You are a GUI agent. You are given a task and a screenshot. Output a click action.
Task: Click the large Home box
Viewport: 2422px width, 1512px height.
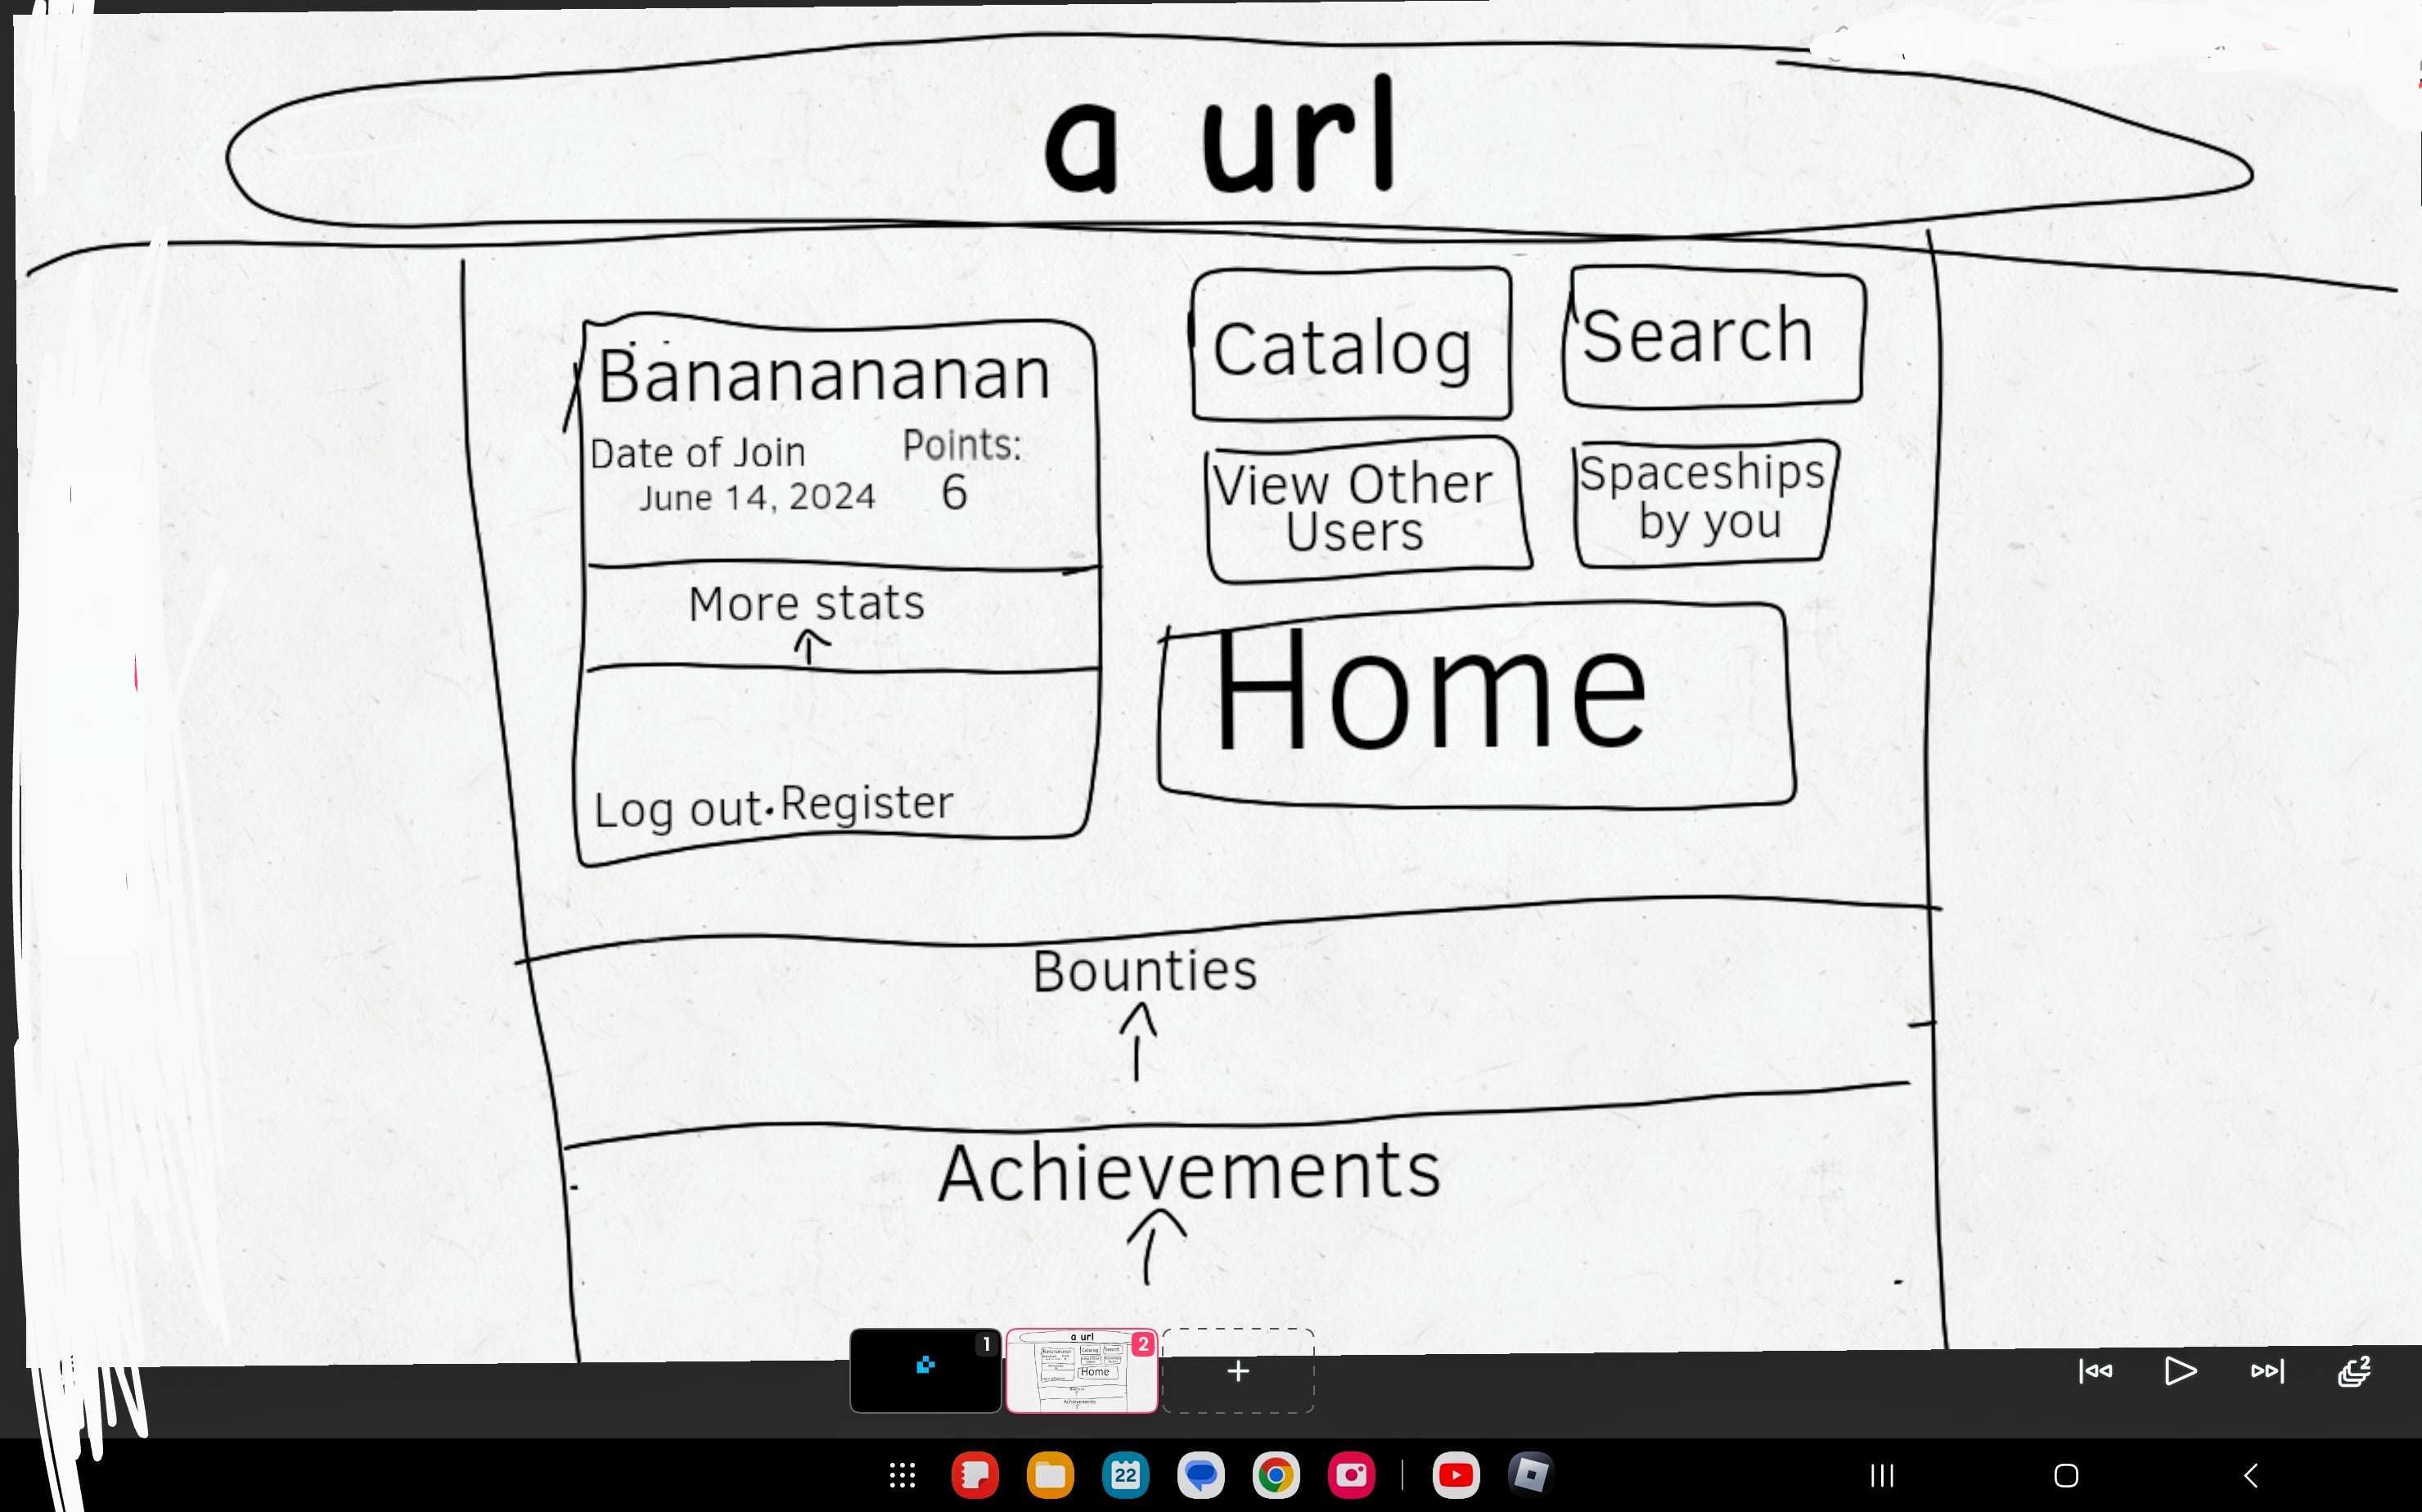point(1476,704)
